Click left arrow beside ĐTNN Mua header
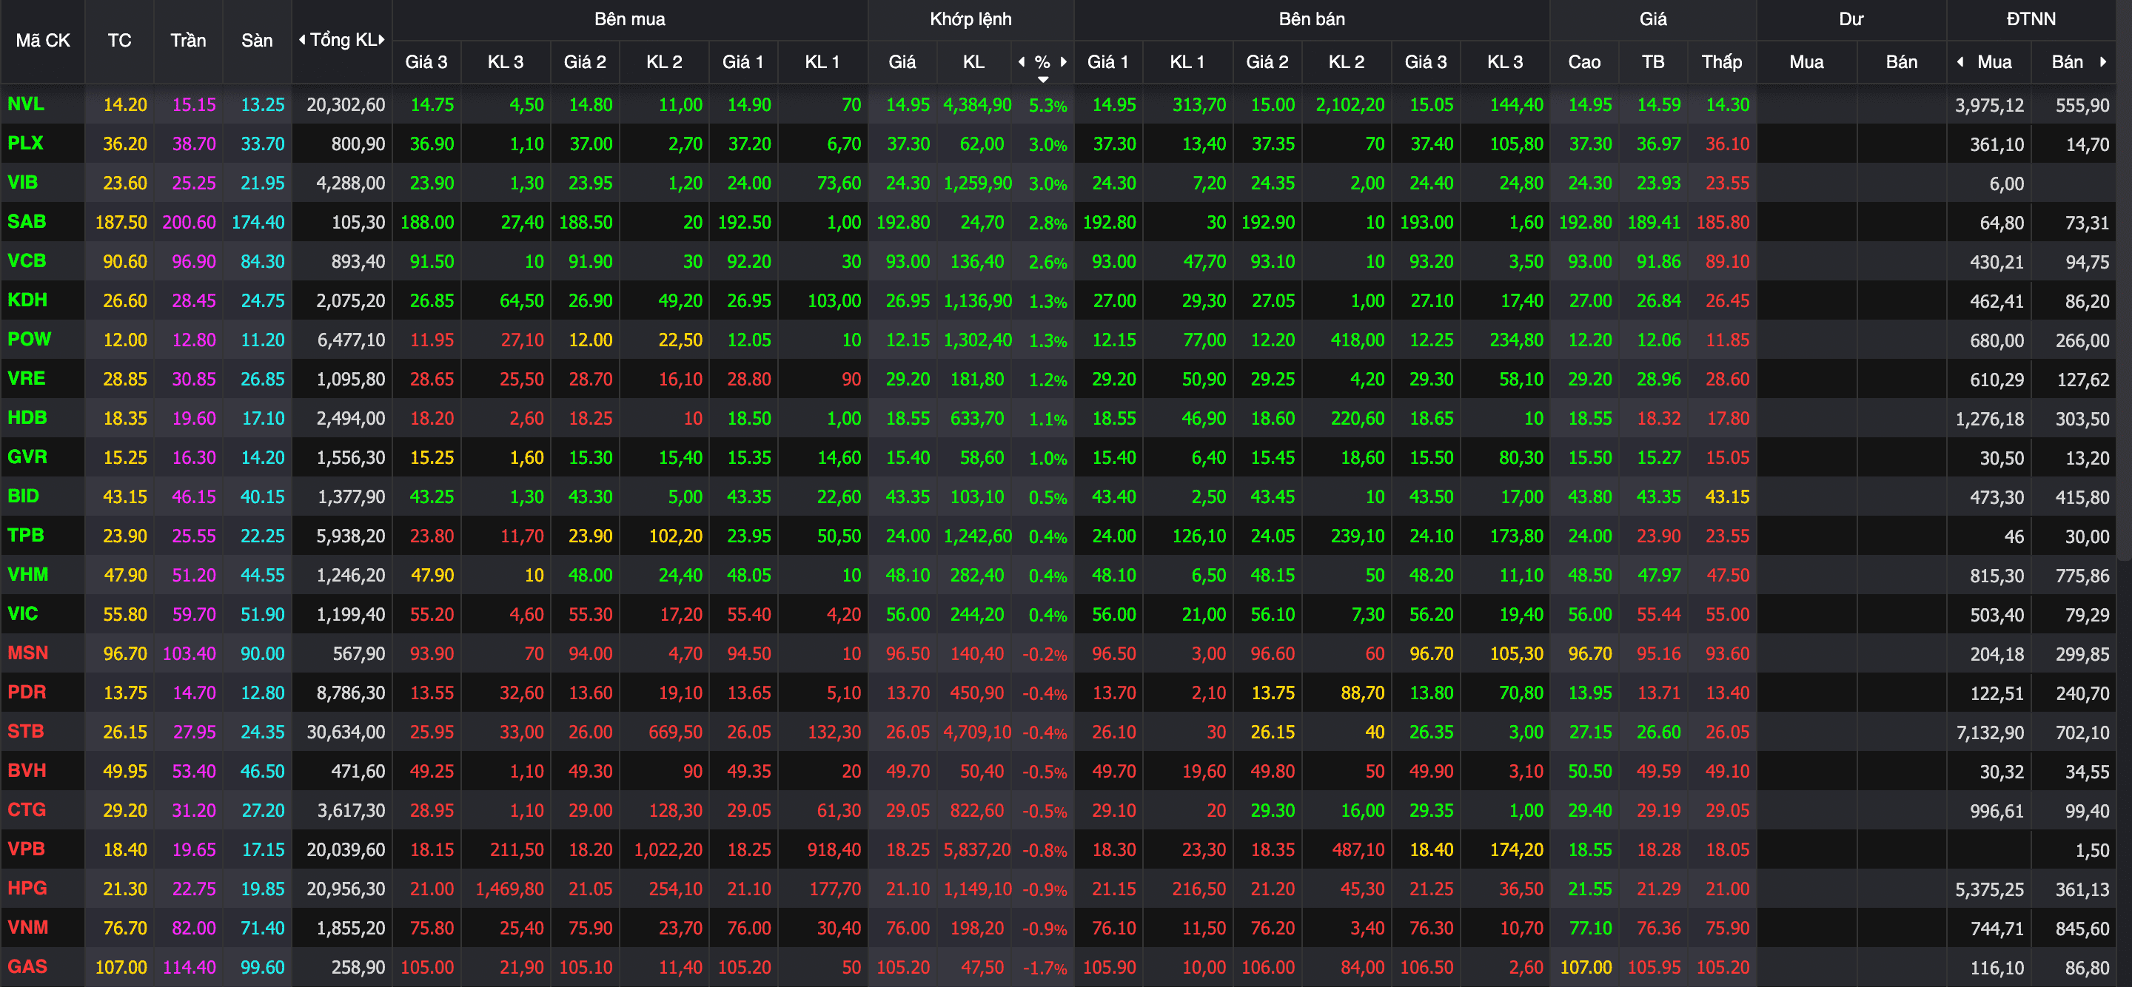Screen dimensions: 2132x987 (1960, 61)
